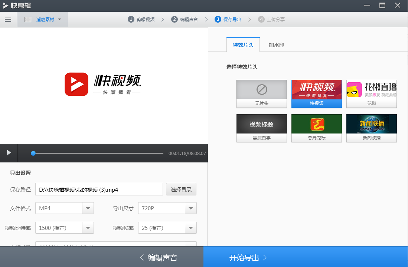Open the 导出尺寸 720P dropdown

tap(167, 208)
